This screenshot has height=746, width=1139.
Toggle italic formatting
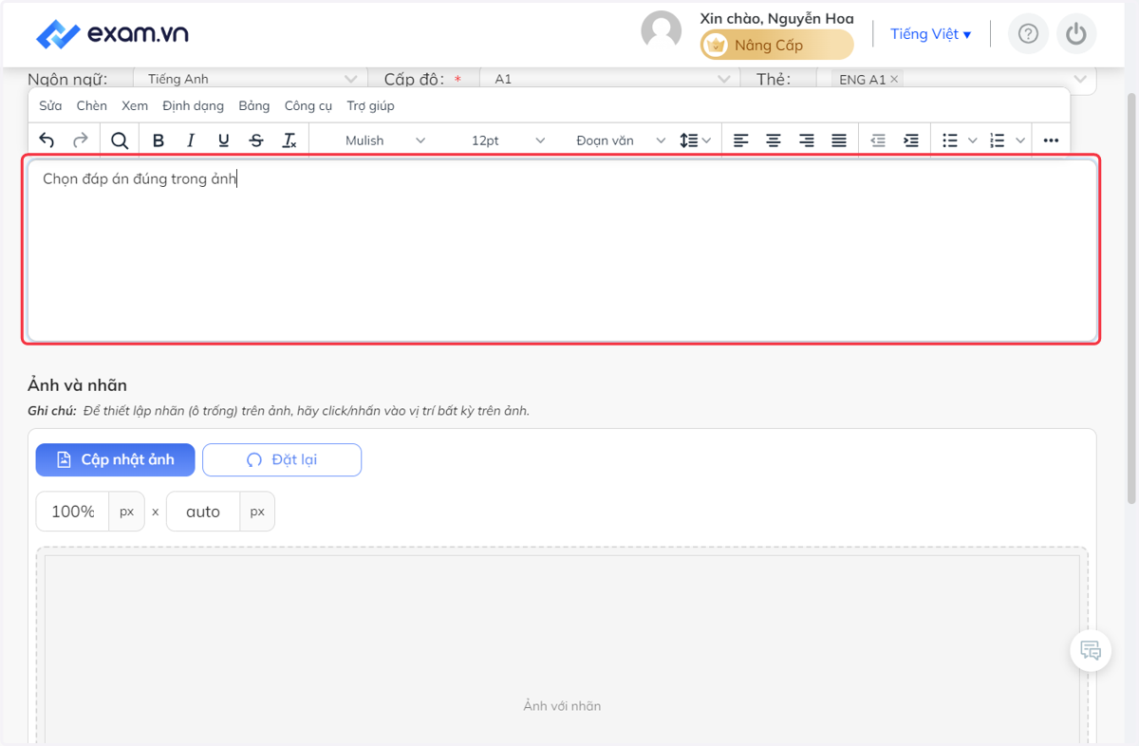click(x=191, y=140)
